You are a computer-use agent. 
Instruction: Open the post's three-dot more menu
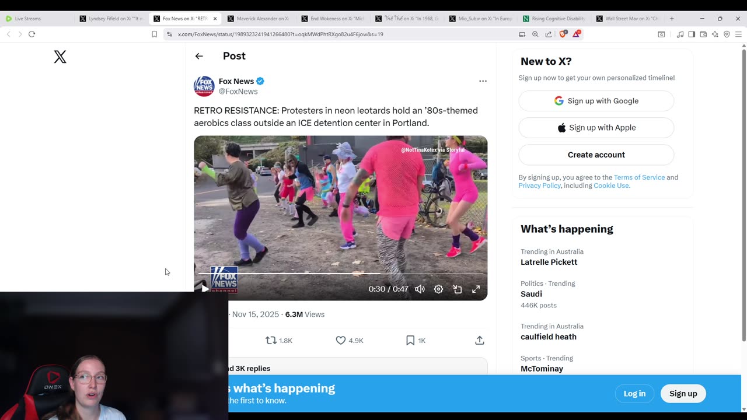tap(483, 81)
